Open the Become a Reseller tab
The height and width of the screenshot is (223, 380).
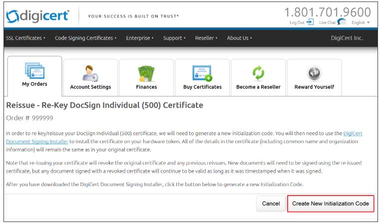(x=258, y=77)
